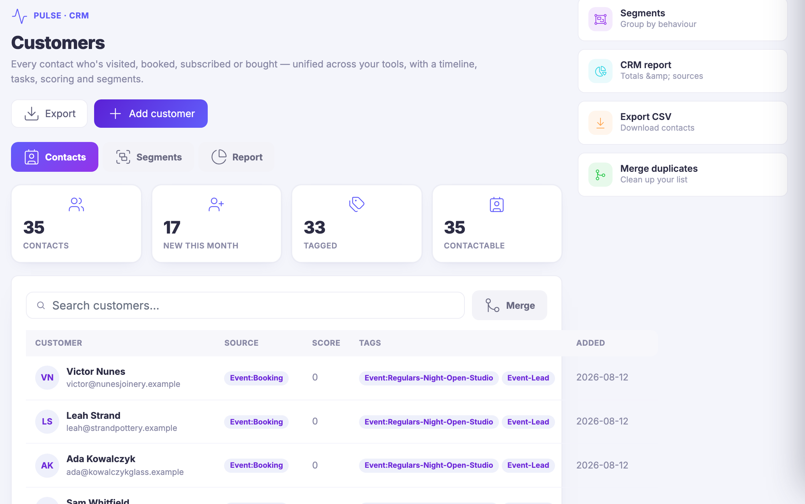Click 2026-08-12 added date for Ada Kowalczyk
The width and height of the screenshot is (805, 504).
point(602,465)
